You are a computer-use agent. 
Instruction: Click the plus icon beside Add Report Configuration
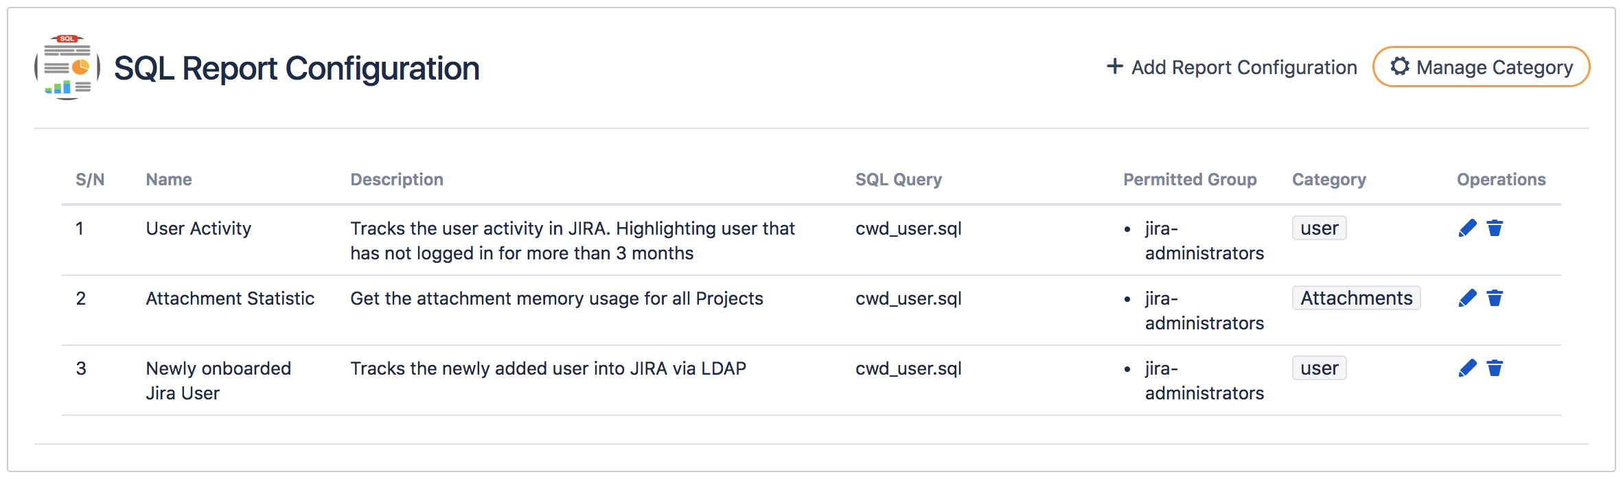click(x=1115, y=67)
